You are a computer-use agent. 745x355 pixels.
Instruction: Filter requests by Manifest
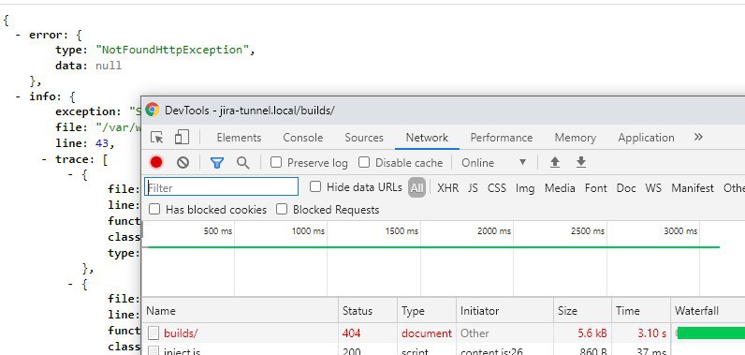[693, 187]
